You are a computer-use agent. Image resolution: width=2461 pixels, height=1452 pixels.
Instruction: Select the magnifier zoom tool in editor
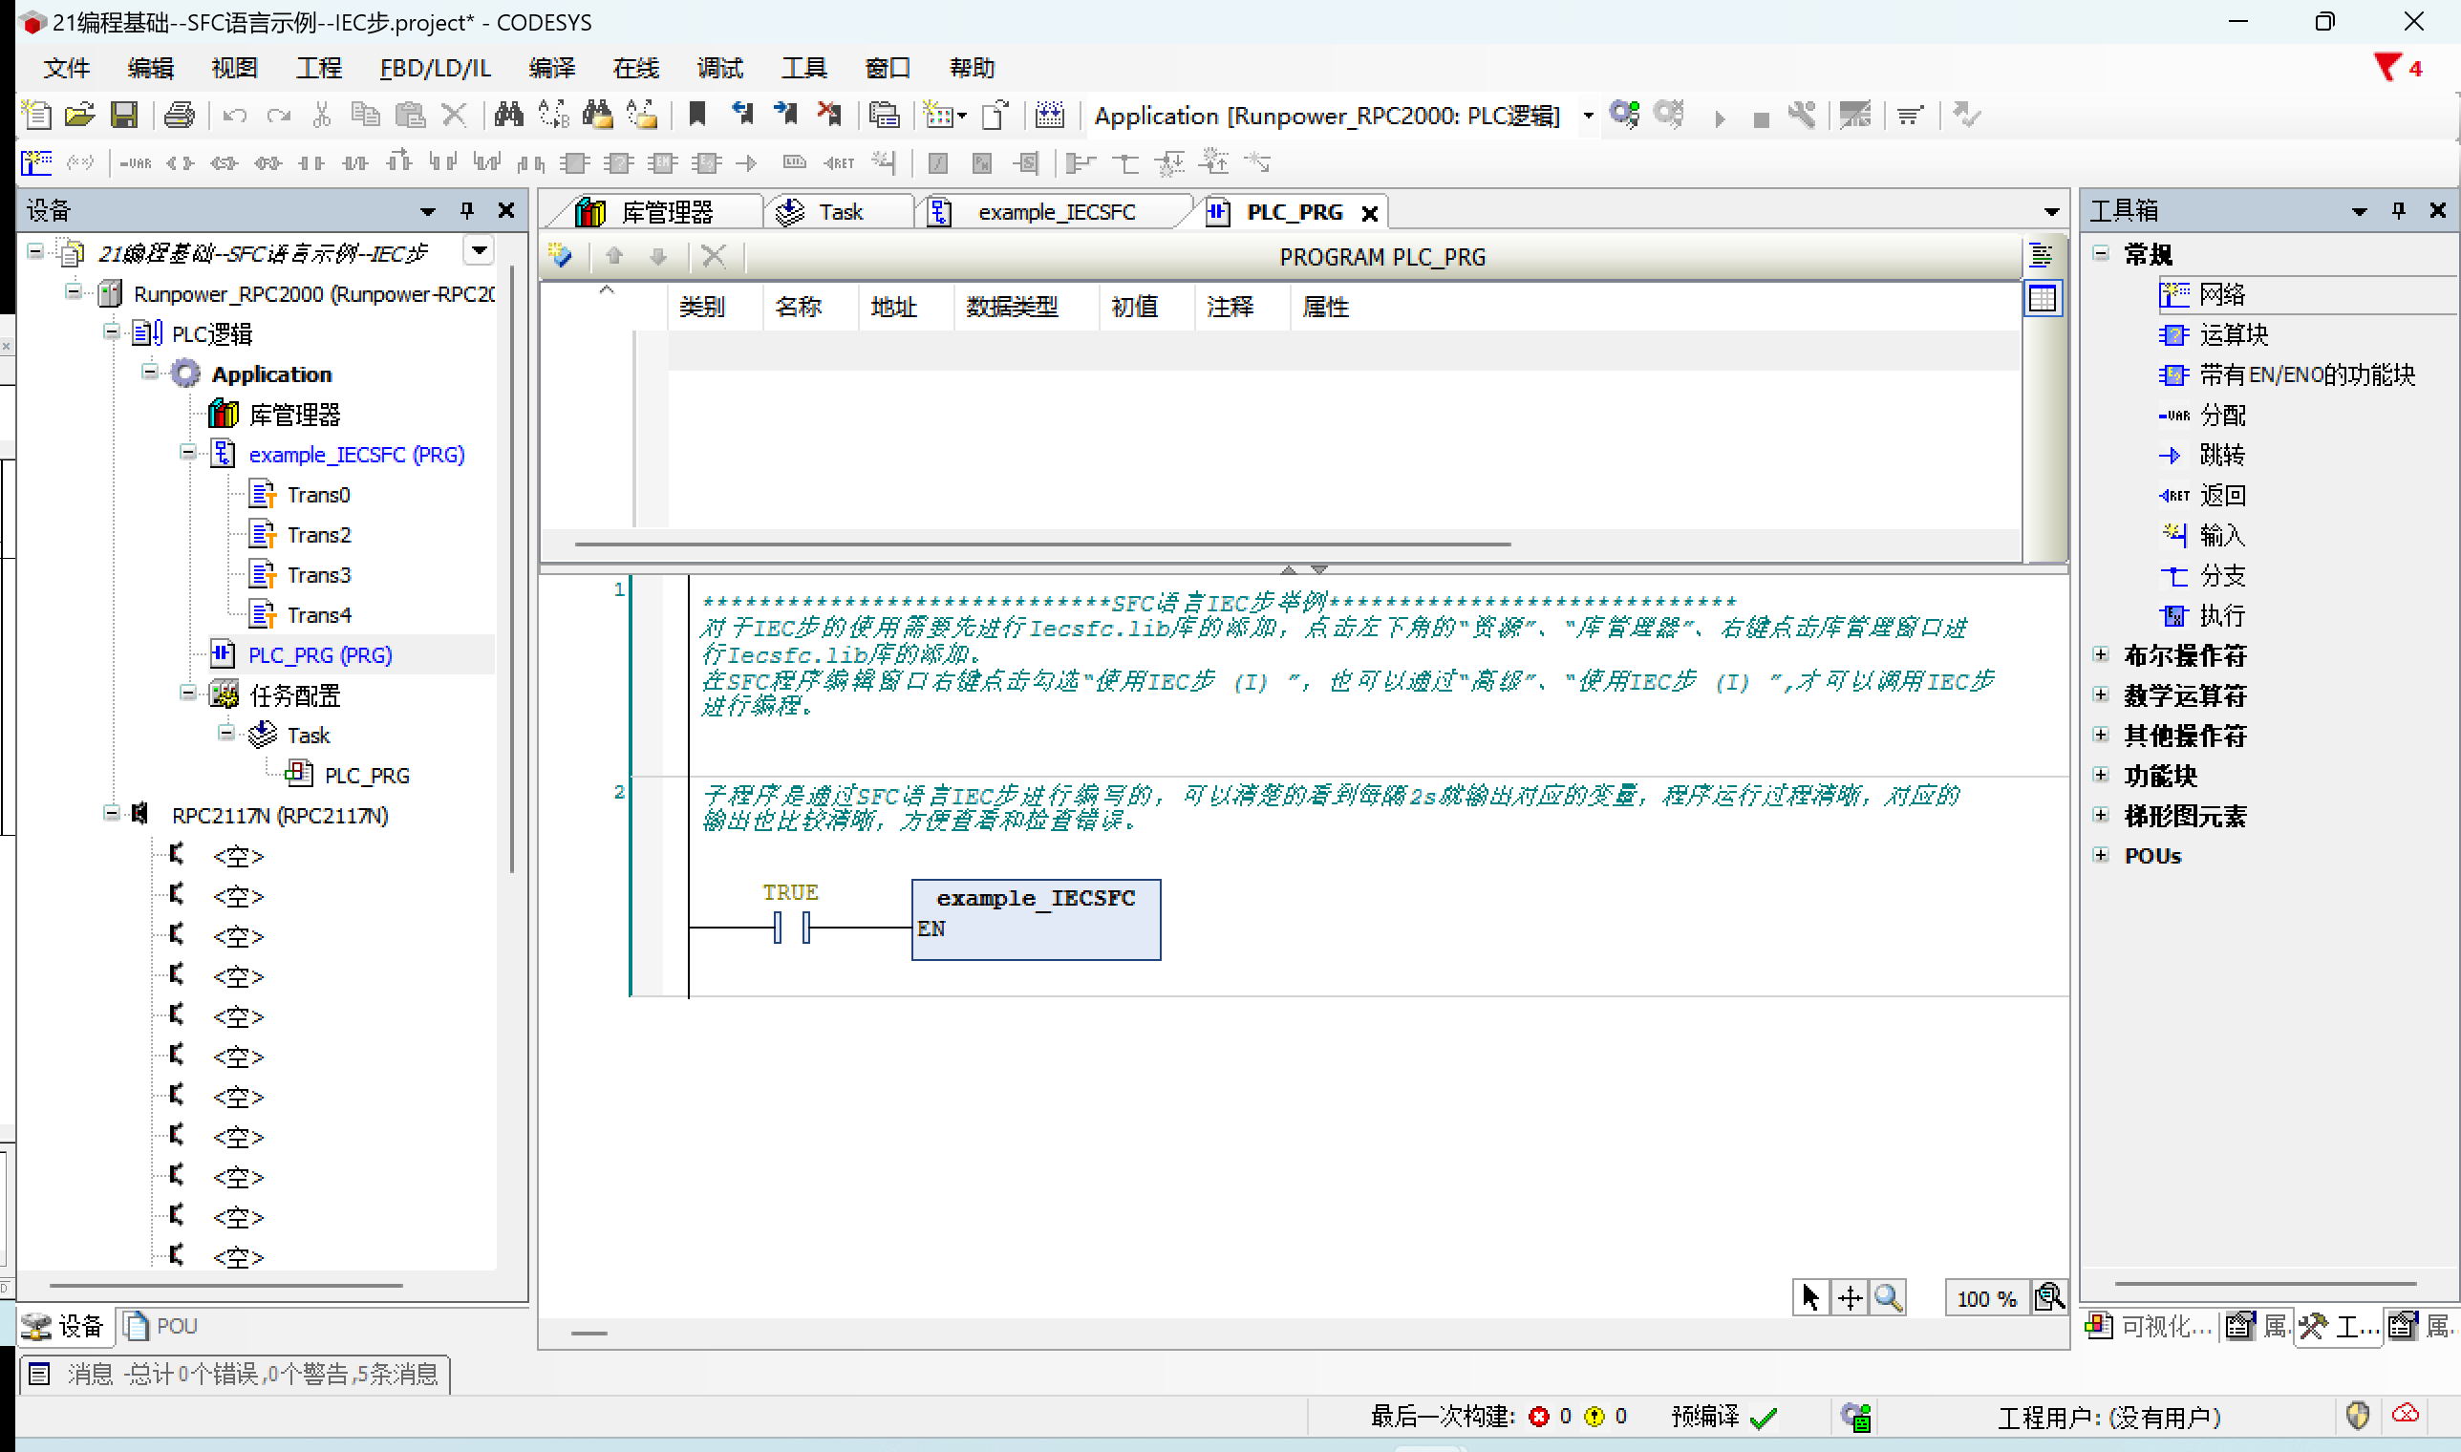[1888, 1297]
